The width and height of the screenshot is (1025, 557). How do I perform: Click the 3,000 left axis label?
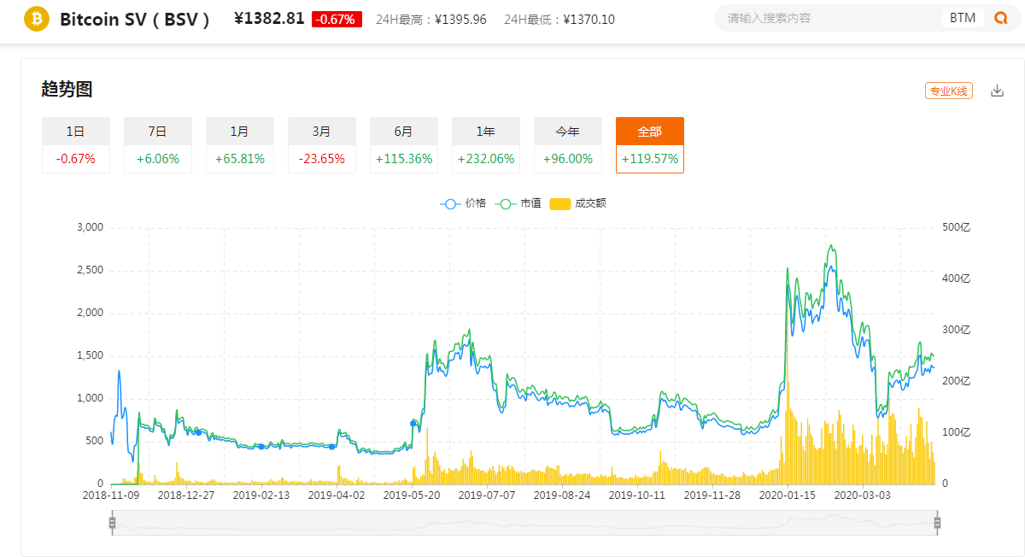pos(90,227)
